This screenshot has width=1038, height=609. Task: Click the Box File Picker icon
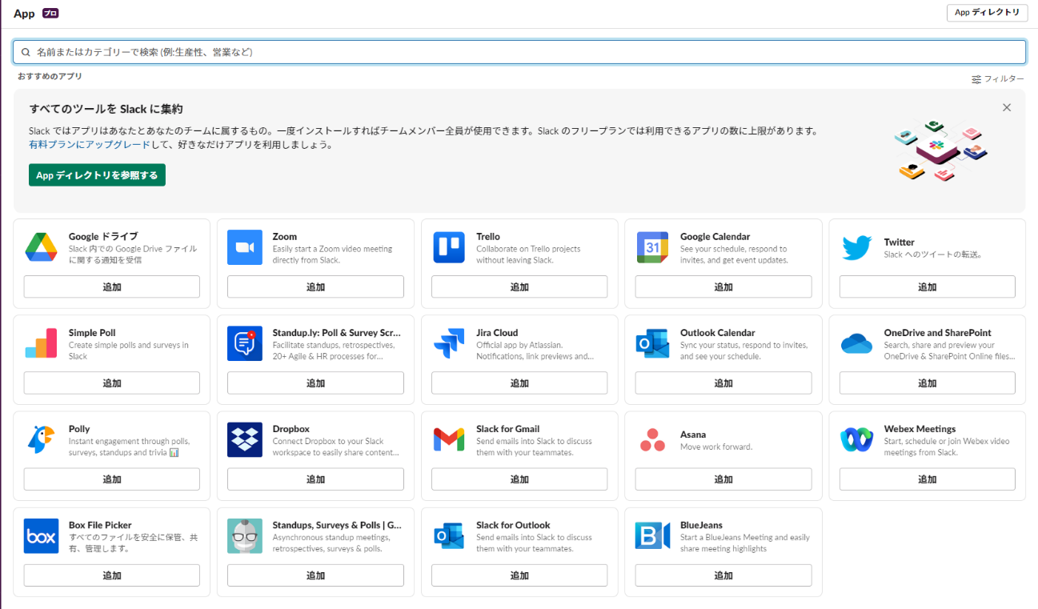pyautogui.click(x=41, y=535)
